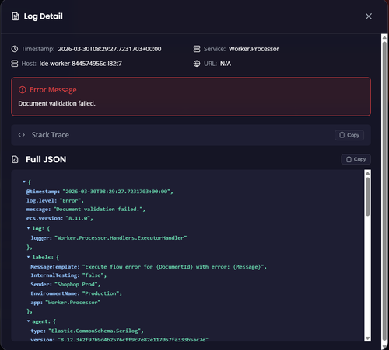Copy the Full JSON content
The height and width of the screenshot is (350, 389).
click(356, 159)
